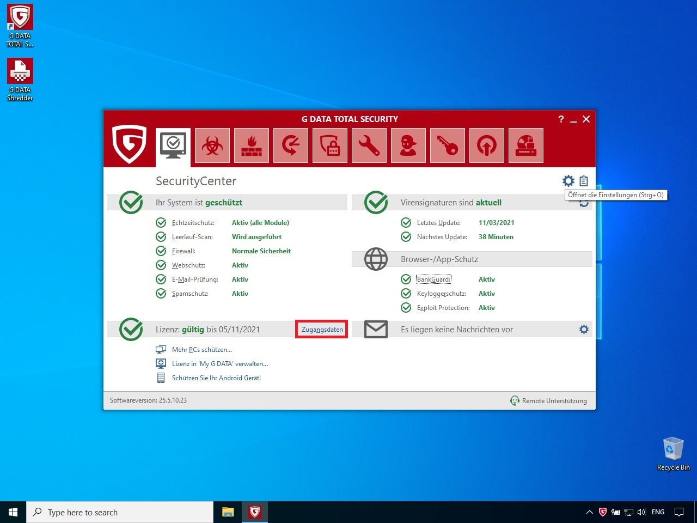Click the Exploit Protection entry
This screenshot has height=523, width=697.
coord(443,308)
